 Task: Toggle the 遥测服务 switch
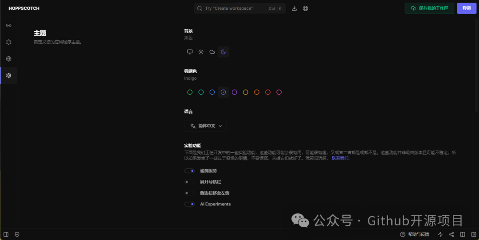pyautogui.click(x=189, y=171)
